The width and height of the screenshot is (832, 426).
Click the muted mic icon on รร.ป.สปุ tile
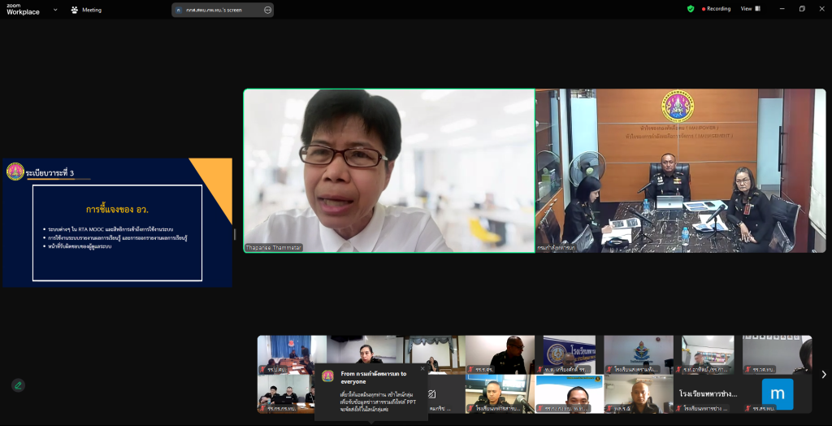(264, 369)
